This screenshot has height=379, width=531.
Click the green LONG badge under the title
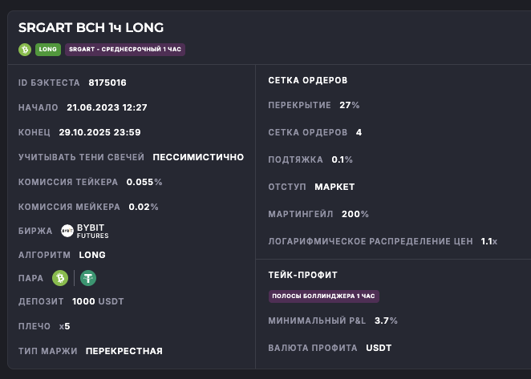[48, 49]
